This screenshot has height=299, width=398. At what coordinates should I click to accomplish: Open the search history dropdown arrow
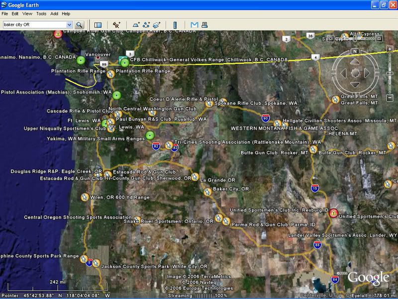tap(69, 24)
